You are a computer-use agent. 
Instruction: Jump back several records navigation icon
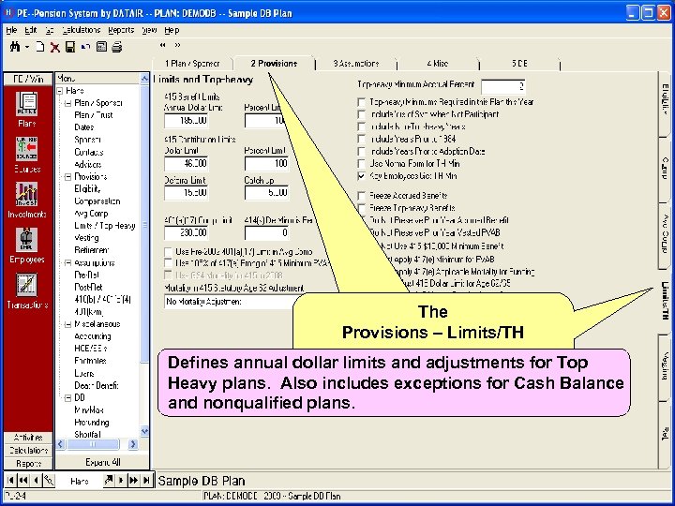click(23, 480)
